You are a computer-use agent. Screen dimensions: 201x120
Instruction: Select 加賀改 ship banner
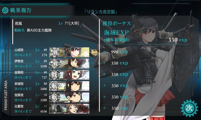point(69,97)
